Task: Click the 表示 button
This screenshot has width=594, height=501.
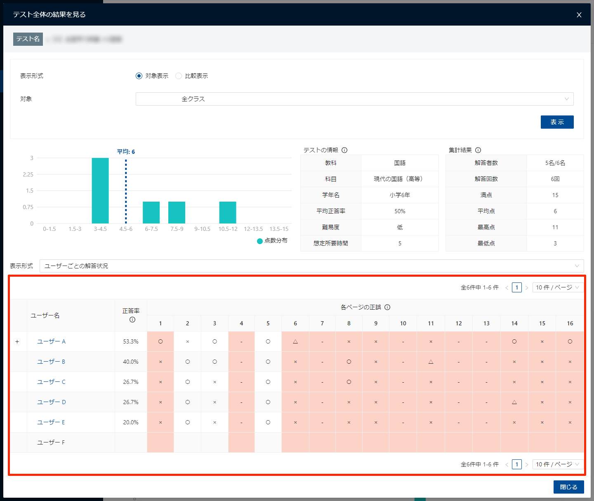Action: [557, 122]
